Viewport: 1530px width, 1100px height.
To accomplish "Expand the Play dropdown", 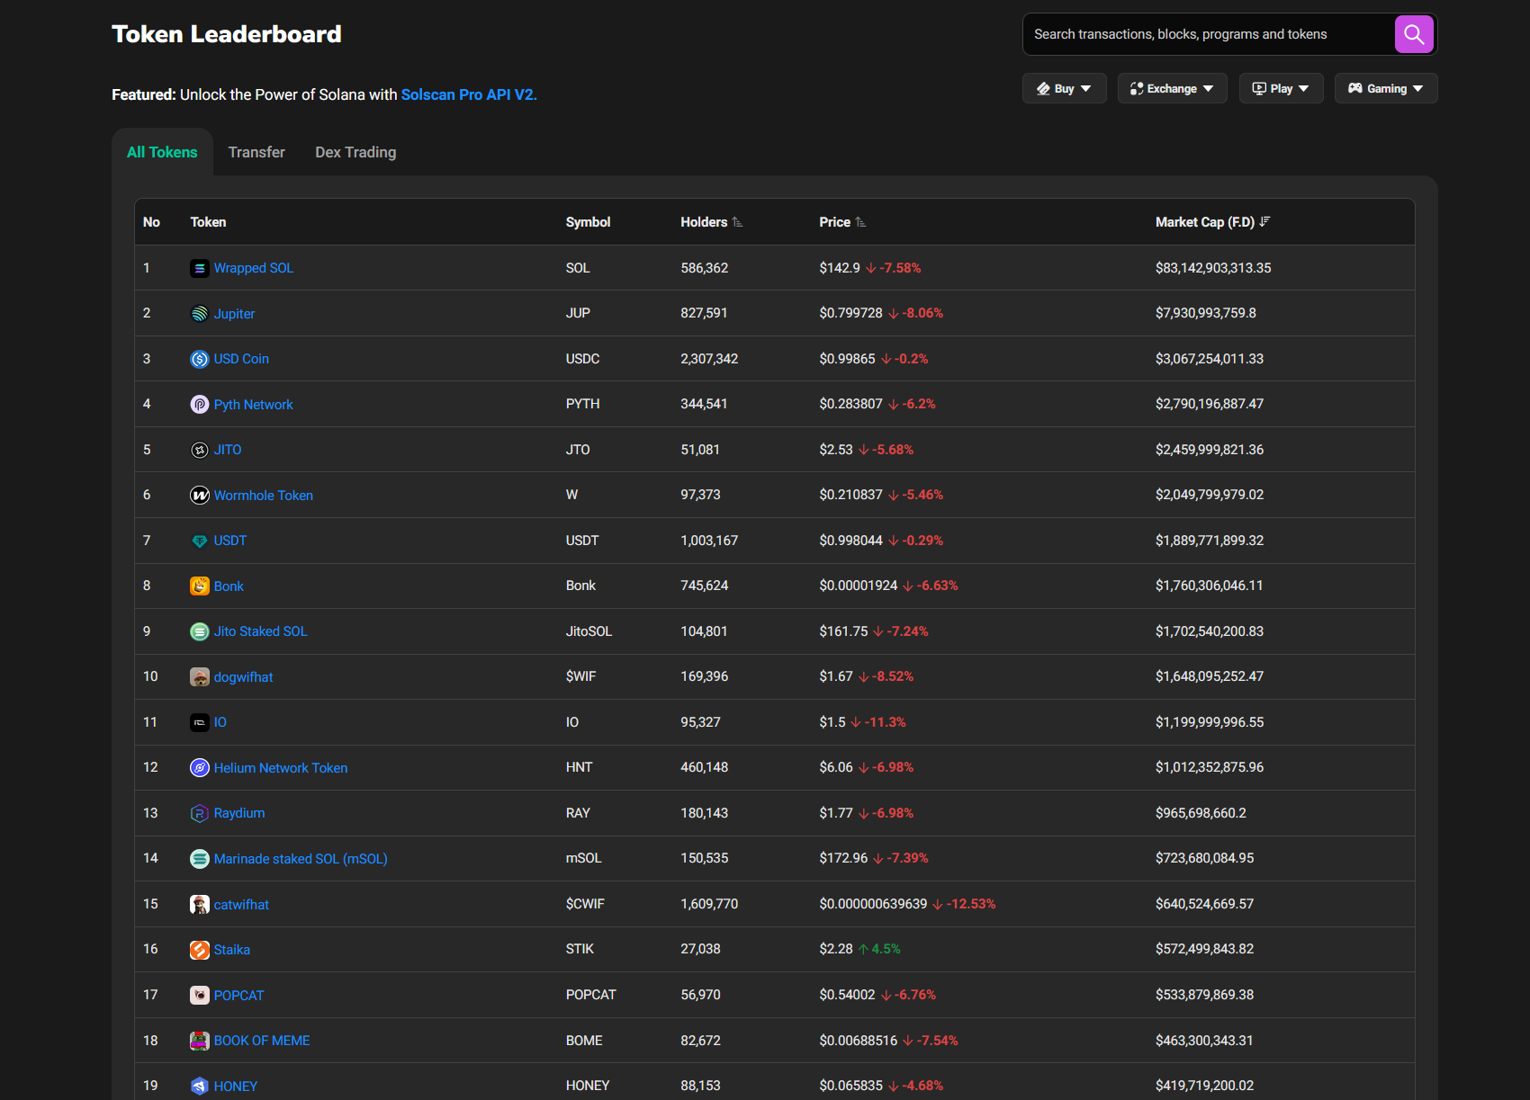I will click(1281, 88).
